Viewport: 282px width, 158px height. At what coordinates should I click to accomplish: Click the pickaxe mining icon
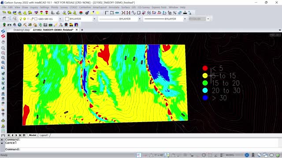click(25, 25)
